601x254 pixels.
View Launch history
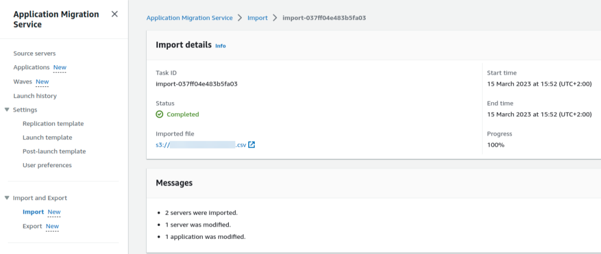(x=35, y=96)
